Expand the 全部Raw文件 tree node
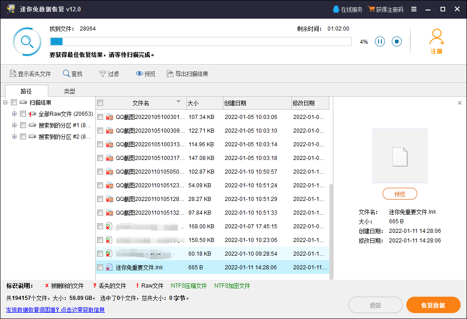 click(14, 113)
